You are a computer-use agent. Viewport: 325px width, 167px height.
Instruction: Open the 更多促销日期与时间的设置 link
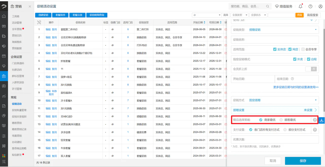point(296,87)
